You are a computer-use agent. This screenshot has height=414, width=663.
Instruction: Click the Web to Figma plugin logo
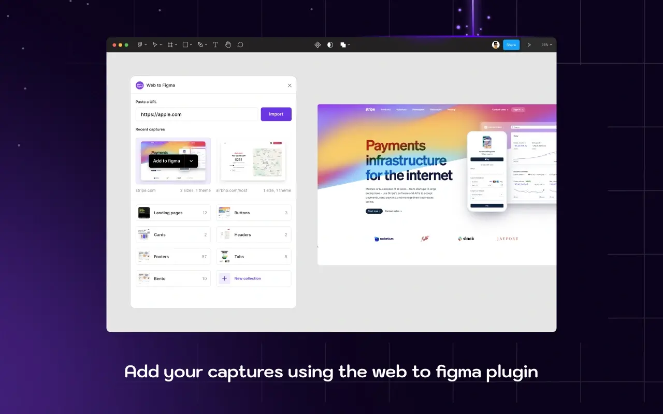coord(139,85)
